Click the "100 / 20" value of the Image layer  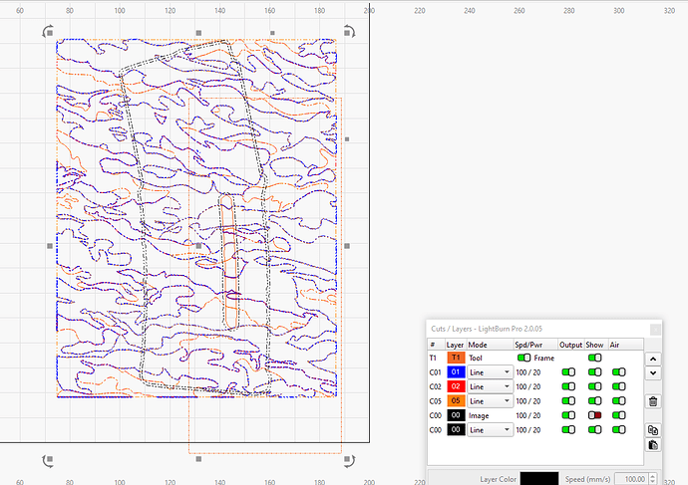(528, 415)
